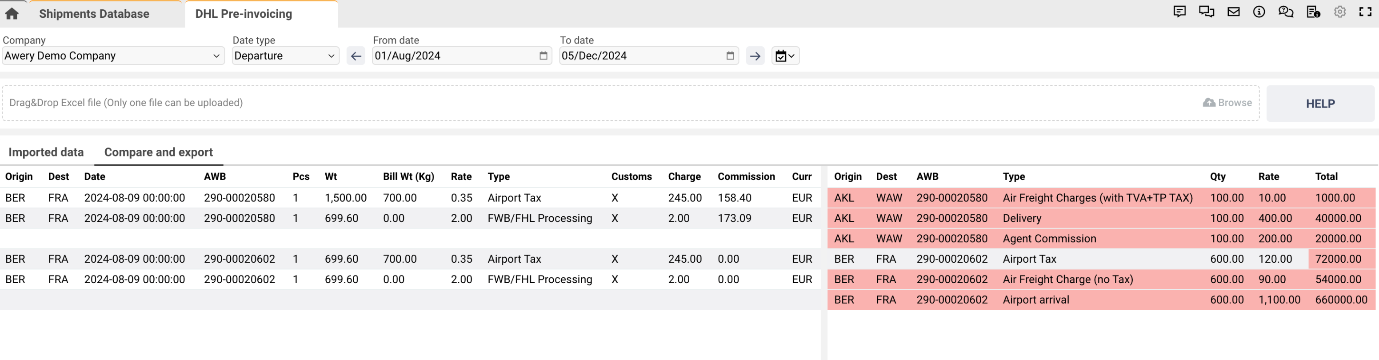Select the Agent Commission row
Screen dimensions: 1379x360
click(x=1101, y=238)
